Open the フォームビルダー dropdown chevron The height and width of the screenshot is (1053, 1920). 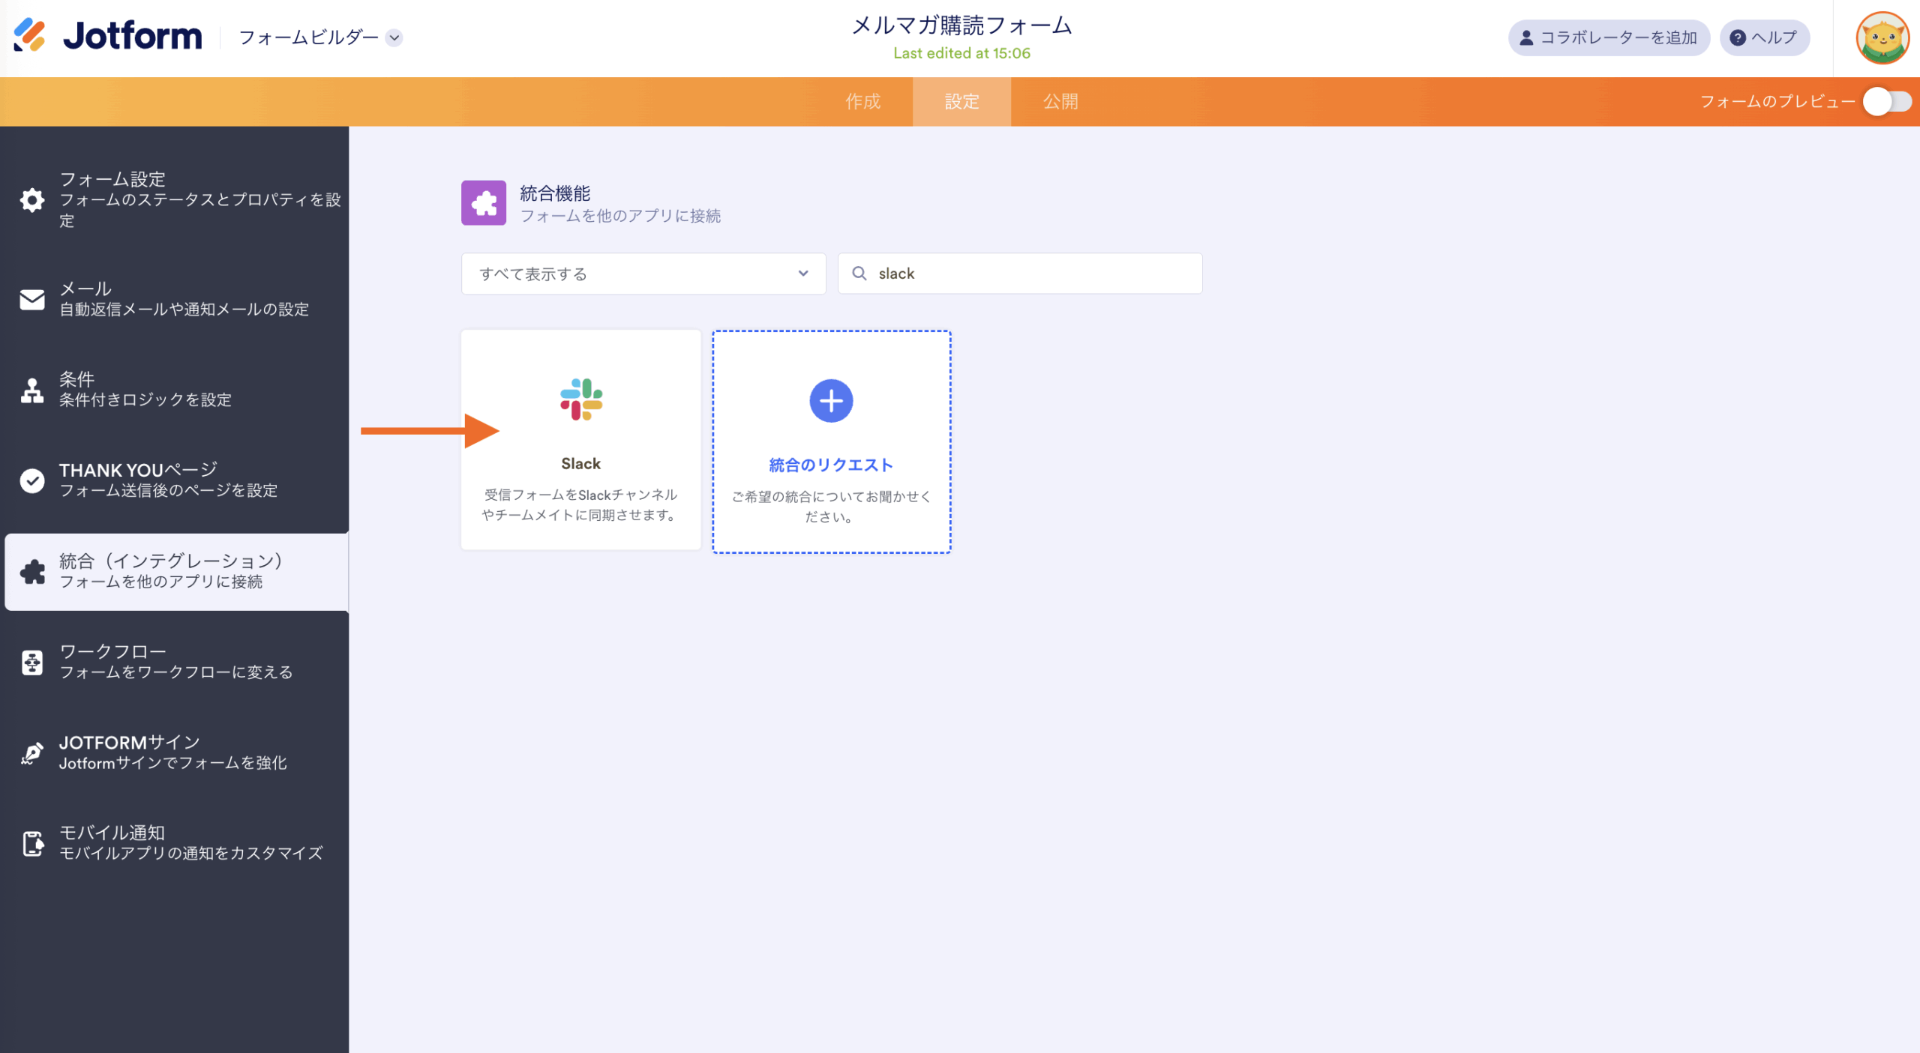pos(394,37)
